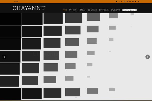The image size is (152, 101).
Task: Select the INICIO menu item
Action: (65, 10)
